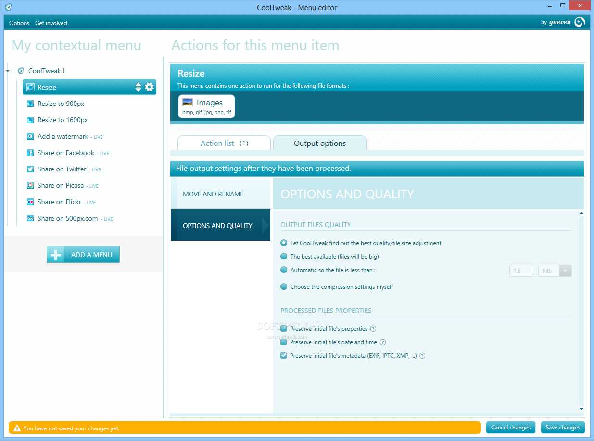Select The best available quality option

pyautogui.click(x=284, y=257)
